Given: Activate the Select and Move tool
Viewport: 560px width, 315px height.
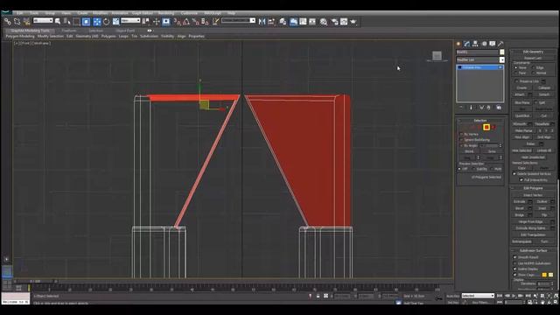Looking at the screenshot, I should click(x=97, y=22).
